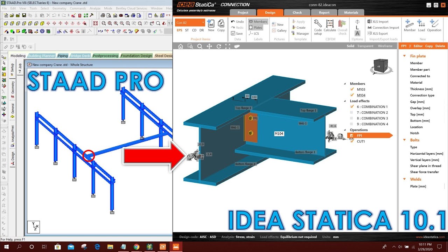Image resolution: width=448 pixels, height=252 pixels.
Task: Add a new Operation via Operation icon
Action: coord(434,24)
